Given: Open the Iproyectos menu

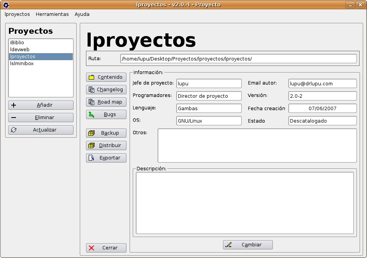Looking at the screenshot, I should click(17, 14).
